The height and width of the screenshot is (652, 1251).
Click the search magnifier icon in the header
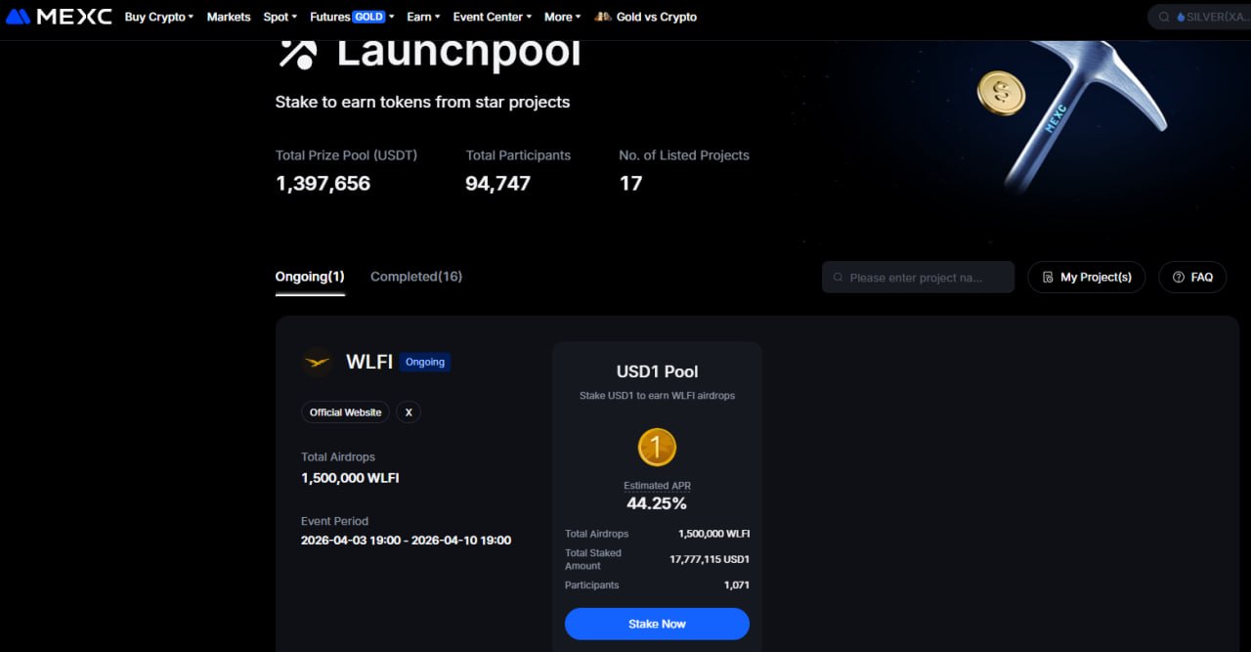click(x=1164, y=17)
